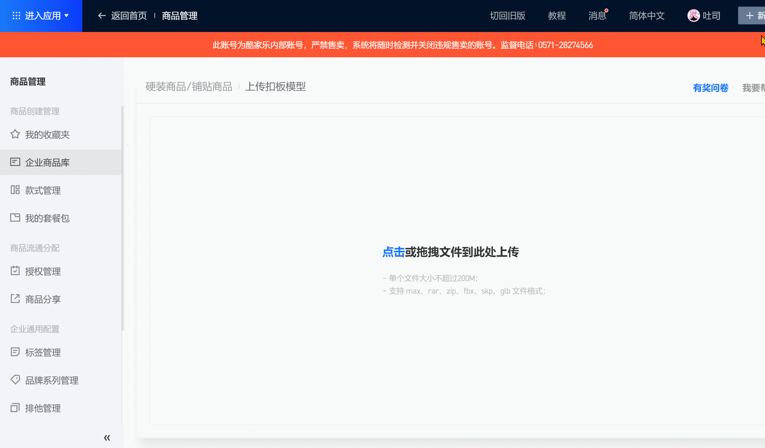
Task: Click 切回旧版 to switch versions
Action: pos(507,16)
